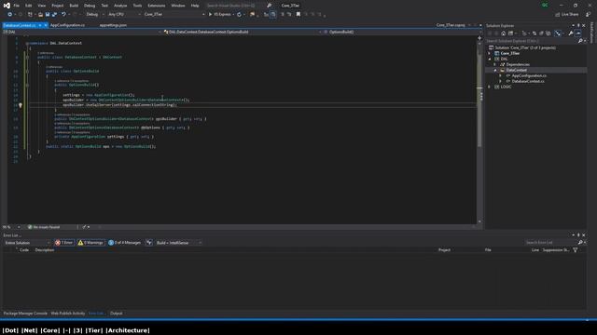Click the bookmark toolbar icon

[298, 15]
